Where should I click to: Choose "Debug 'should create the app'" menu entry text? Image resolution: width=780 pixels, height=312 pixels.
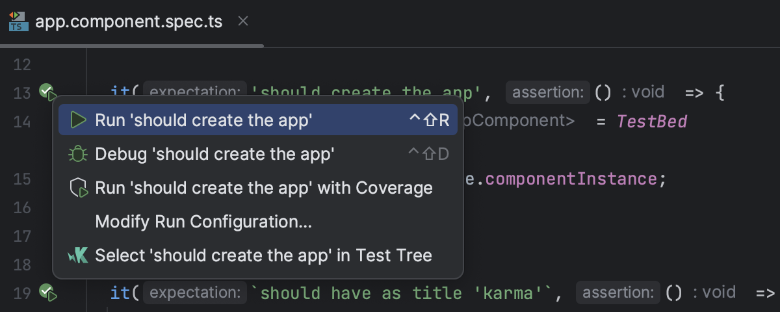[x=214, y=154]
